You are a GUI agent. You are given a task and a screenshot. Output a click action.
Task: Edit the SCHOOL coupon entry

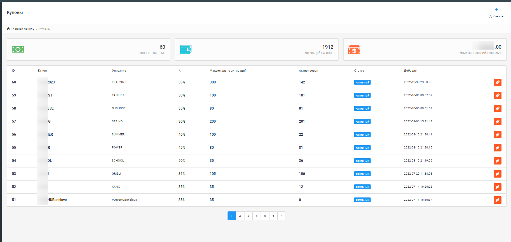pyautogui.click(x=497, y=161)
